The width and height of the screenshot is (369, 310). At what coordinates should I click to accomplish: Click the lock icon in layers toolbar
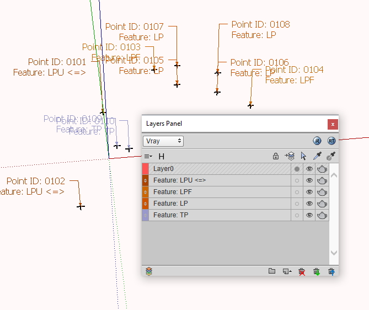click(276, 157)
